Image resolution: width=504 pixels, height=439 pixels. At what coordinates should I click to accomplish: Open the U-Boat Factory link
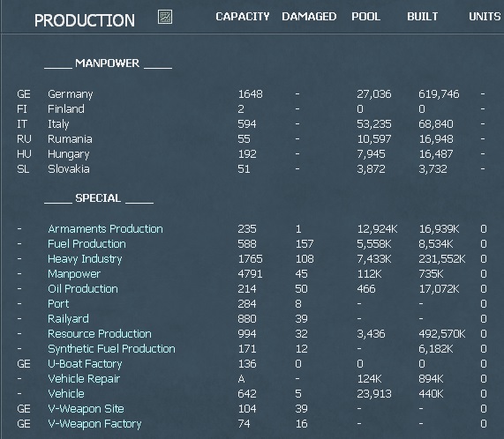click(85, 364)
